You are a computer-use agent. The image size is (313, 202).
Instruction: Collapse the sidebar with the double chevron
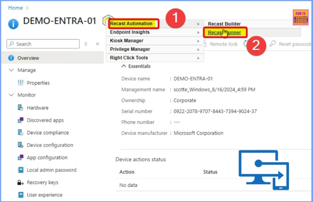(98, 44)
